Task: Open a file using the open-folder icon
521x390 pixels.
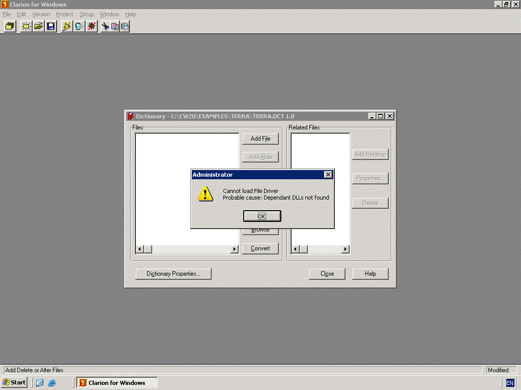Action: [38, 26]
